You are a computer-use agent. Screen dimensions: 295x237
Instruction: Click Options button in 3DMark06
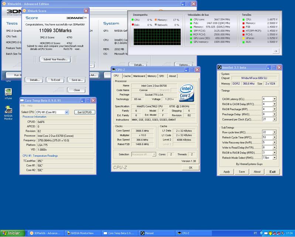(x=184, y=65)
